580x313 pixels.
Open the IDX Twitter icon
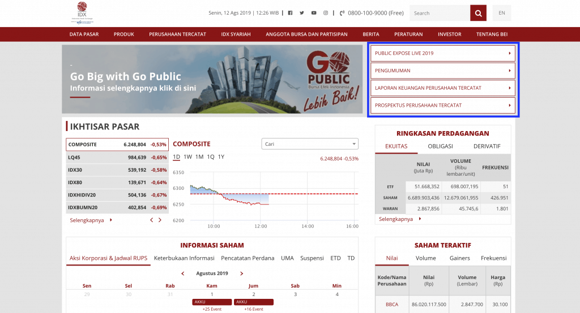click(302, 13)
